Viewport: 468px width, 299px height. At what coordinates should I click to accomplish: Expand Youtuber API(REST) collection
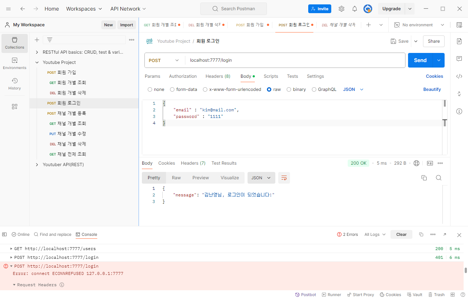[x=37, y=165]
